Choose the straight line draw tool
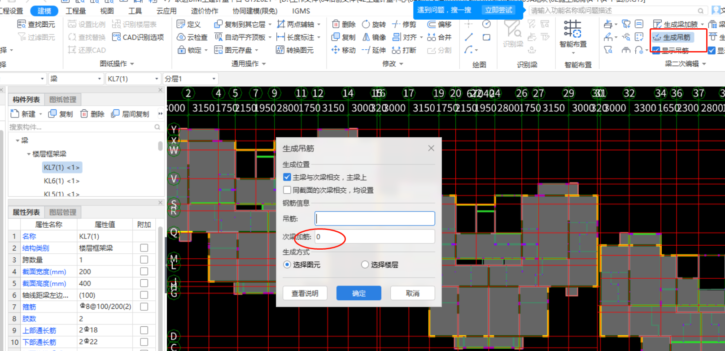 pos(469,37)
